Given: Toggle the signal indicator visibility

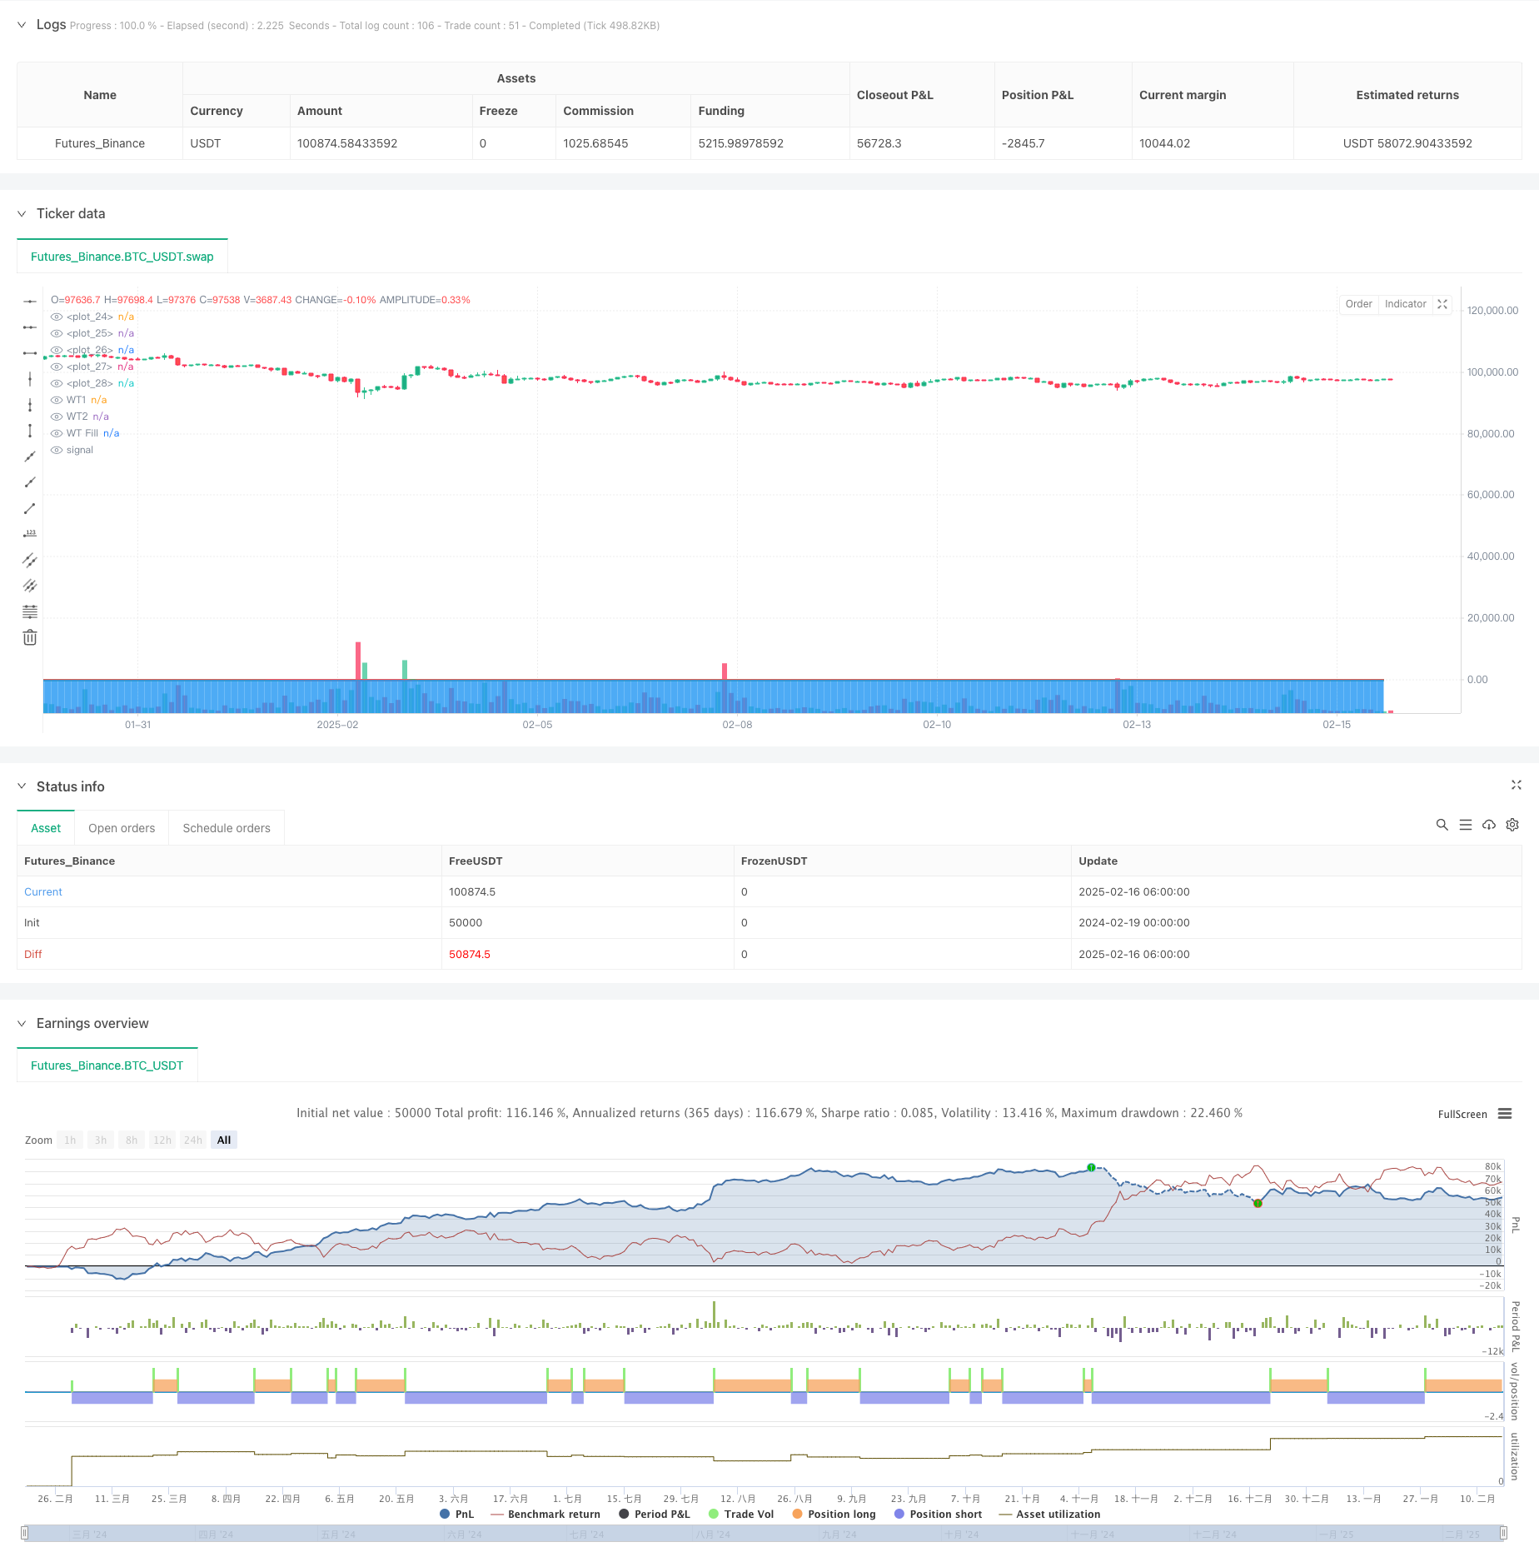Looking at the screenshot, I should pos(57,450).
